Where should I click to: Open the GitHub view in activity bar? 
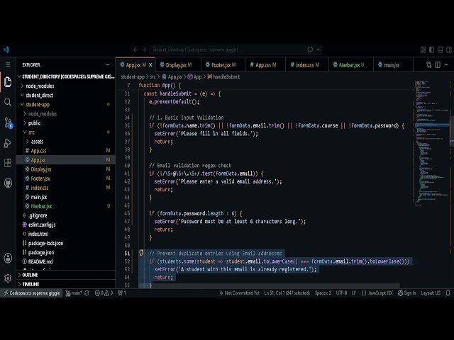[8, 183]
